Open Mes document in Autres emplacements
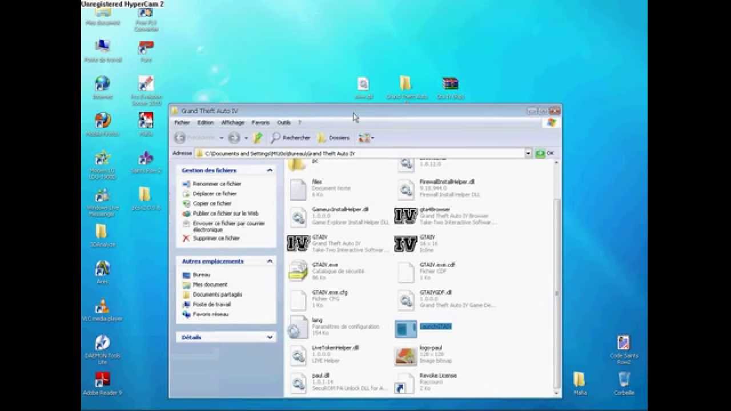Image resolution: width=731 pixels, height=411 pixels. coord(210,284)
